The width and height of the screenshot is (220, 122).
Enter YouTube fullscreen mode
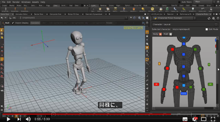pos(213,119)
